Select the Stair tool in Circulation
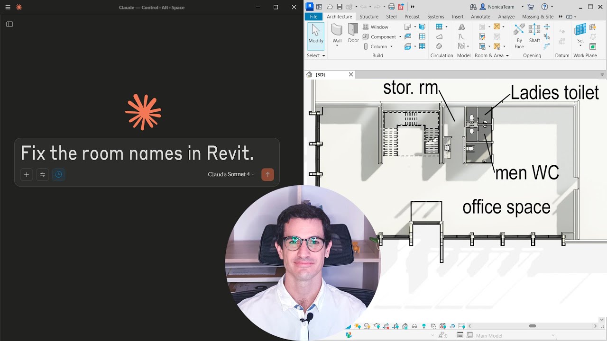The image size is (607, 341). point(439,46)
